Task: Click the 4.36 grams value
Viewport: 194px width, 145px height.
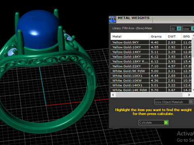Action: click(154, 81)
